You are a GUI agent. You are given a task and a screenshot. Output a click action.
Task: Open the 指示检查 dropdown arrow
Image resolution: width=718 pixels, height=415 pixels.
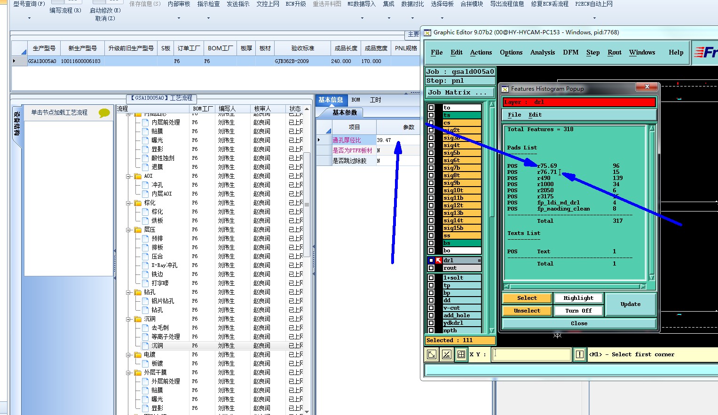click(x=208, y=18)
